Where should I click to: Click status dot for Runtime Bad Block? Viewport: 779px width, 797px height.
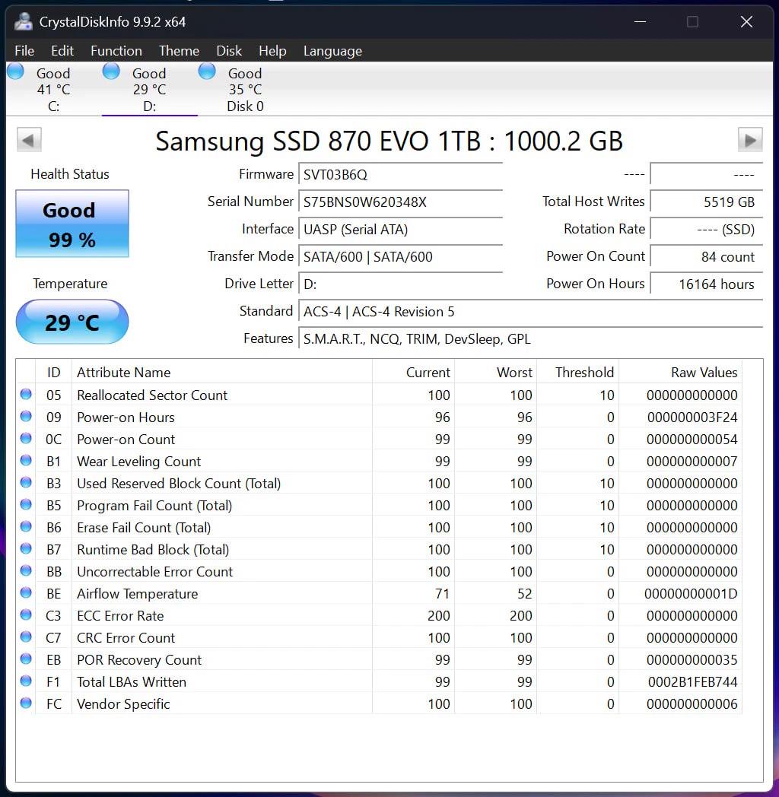26,549
